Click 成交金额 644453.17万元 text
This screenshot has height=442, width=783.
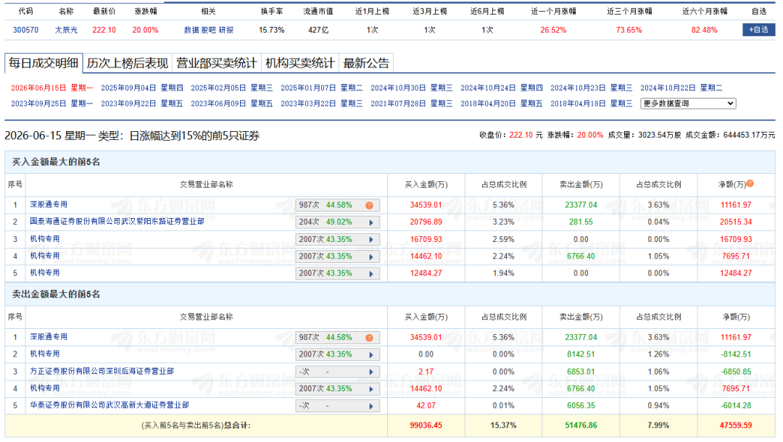(x=730, y=135)
